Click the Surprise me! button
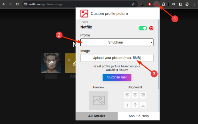Screen dimensions: 198x124 (x=117, y=77)
